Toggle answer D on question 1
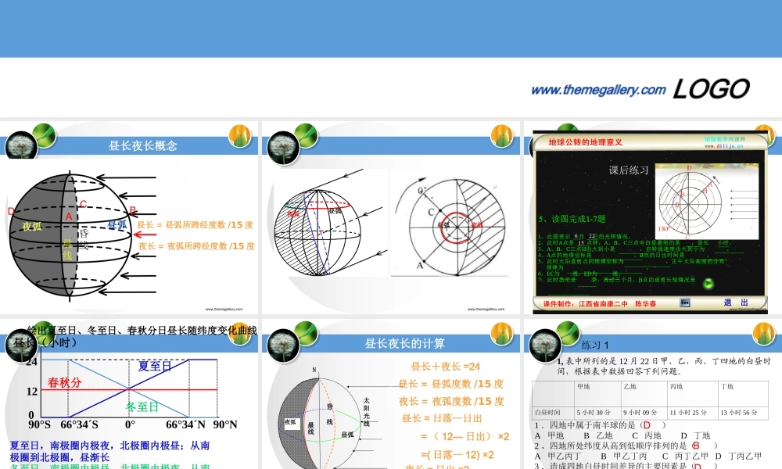Viewport: 782px width, 469px height. (647, 424)
